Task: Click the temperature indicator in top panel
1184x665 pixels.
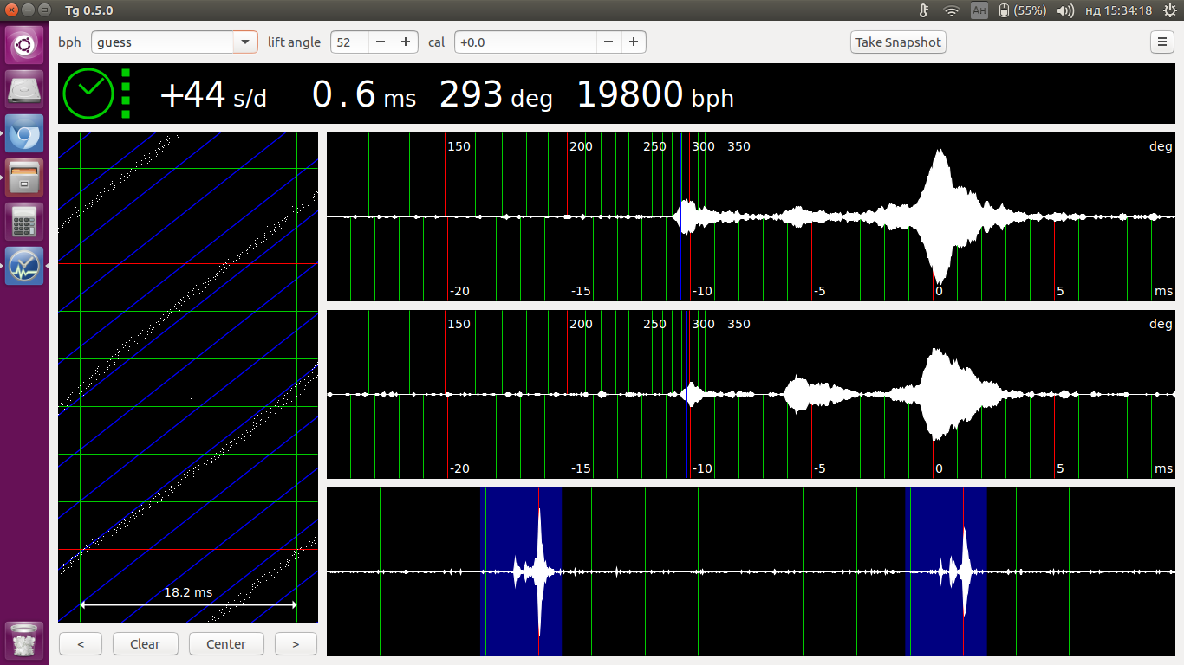Action: (924, 10)
